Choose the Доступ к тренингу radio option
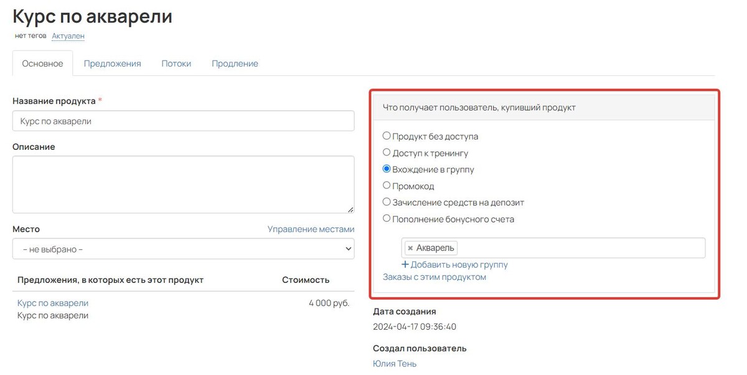 (387, 152)
